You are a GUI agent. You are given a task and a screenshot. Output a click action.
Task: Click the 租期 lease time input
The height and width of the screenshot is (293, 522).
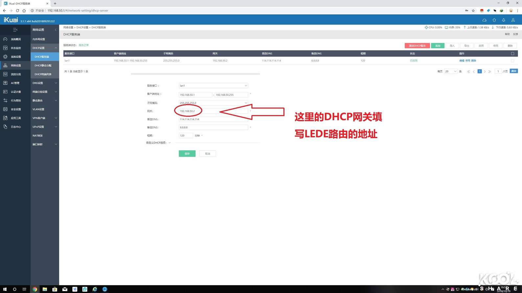tap(186, 135)
